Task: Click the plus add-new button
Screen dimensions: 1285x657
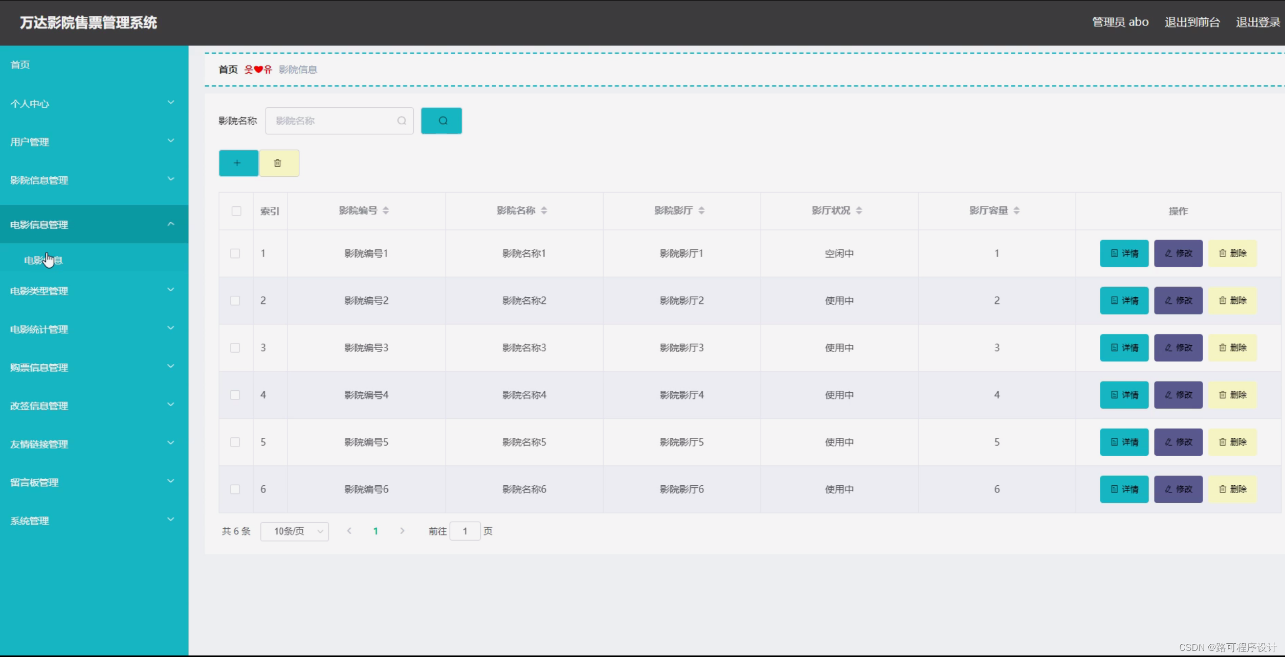Action: 238,163
